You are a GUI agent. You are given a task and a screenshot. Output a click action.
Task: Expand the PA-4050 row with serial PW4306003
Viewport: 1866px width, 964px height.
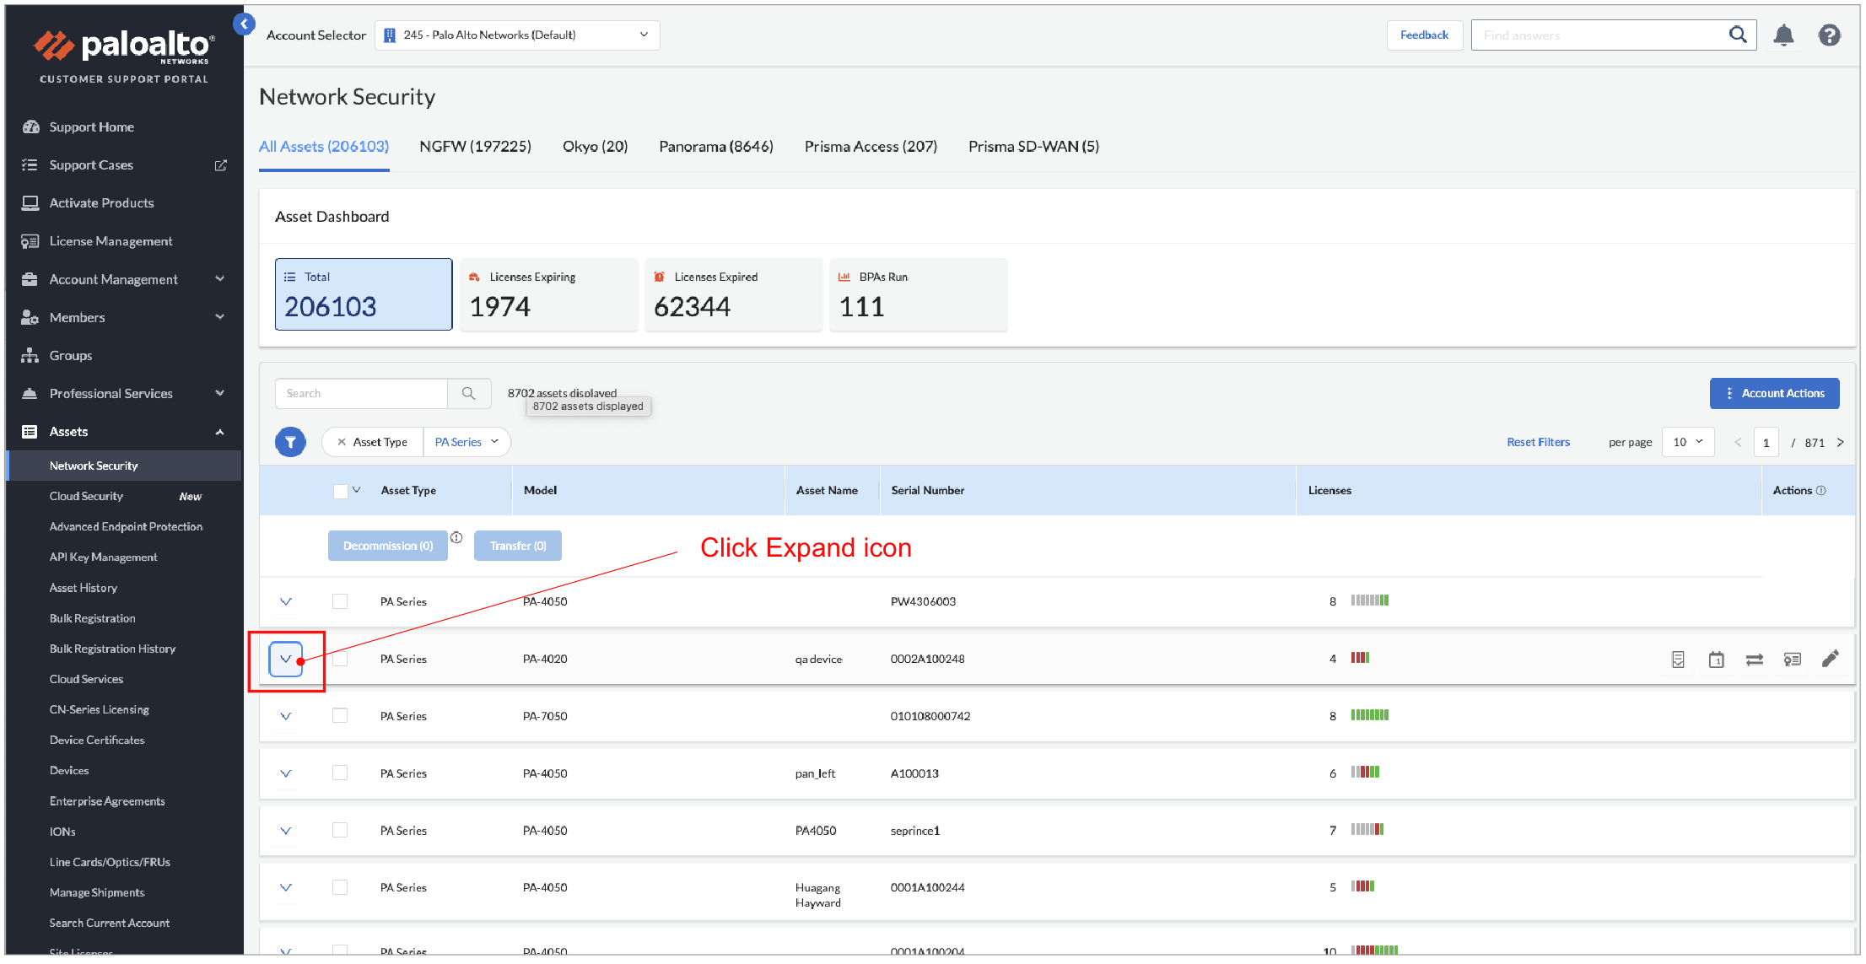(x=288, y=600)
